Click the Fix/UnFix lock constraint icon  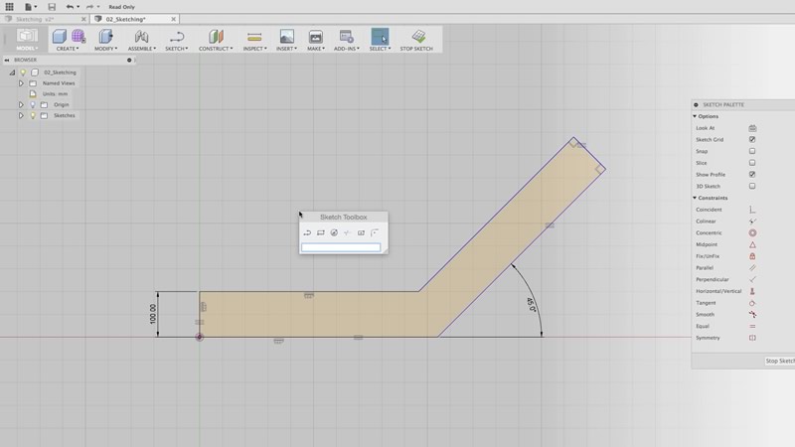click(x=752, y=256)
